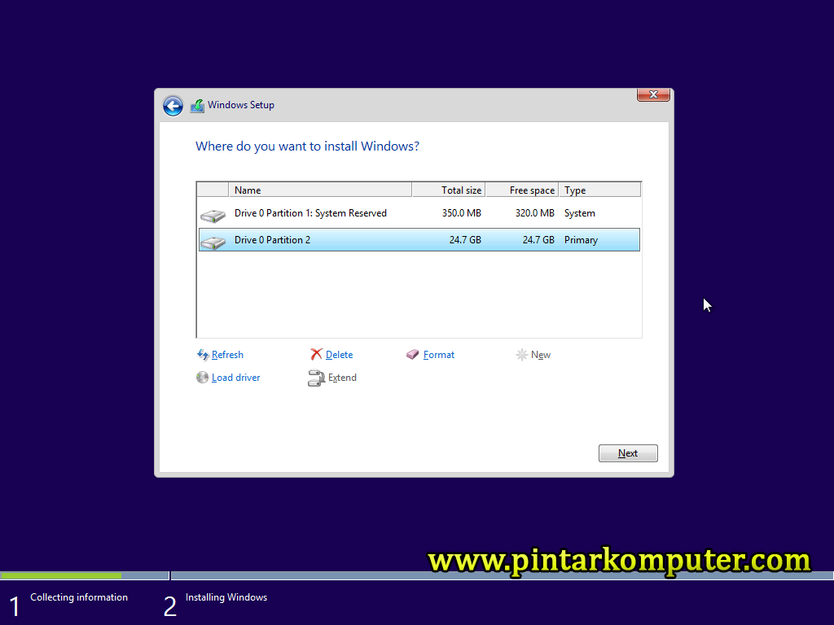Viewport: 834px width, 625px height.
Task: Delete the selected partition
Action: pos(339,355)
